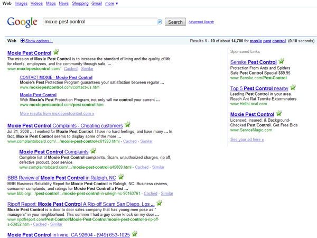317x238 pixels.
Task: Star the Senske Pest Control ad
Action: (x=281, y=61)
